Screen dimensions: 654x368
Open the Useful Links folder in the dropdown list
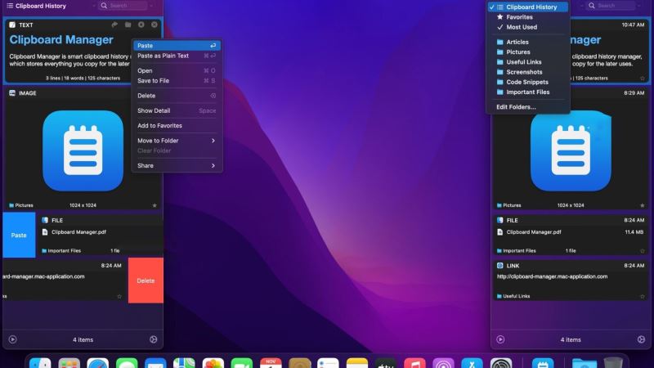coord(528,62)
